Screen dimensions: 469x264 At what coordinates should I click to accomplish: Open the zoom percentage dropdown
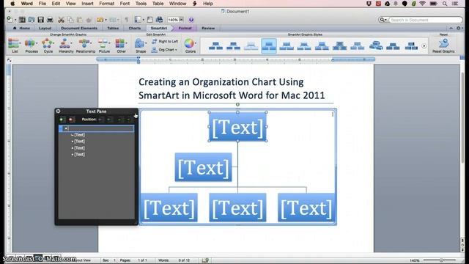coord(181,20)
